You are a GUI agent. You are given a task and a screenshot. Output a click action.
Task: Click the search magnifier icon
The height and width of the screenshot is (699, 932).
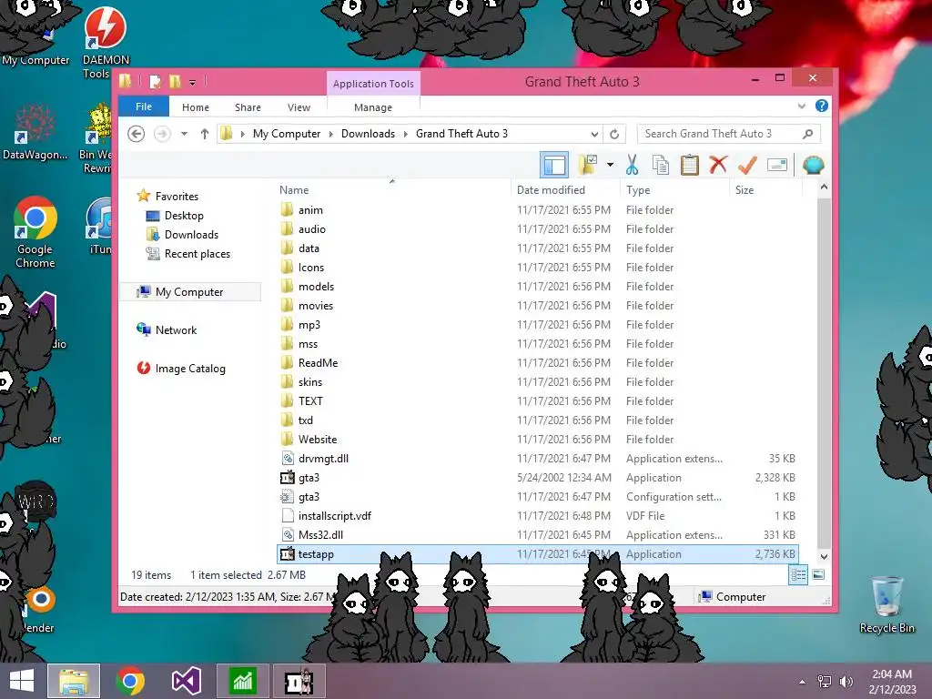click(x=807, y=134)
